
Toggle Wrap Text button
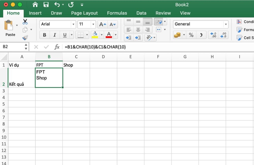[x=158, y=22]
